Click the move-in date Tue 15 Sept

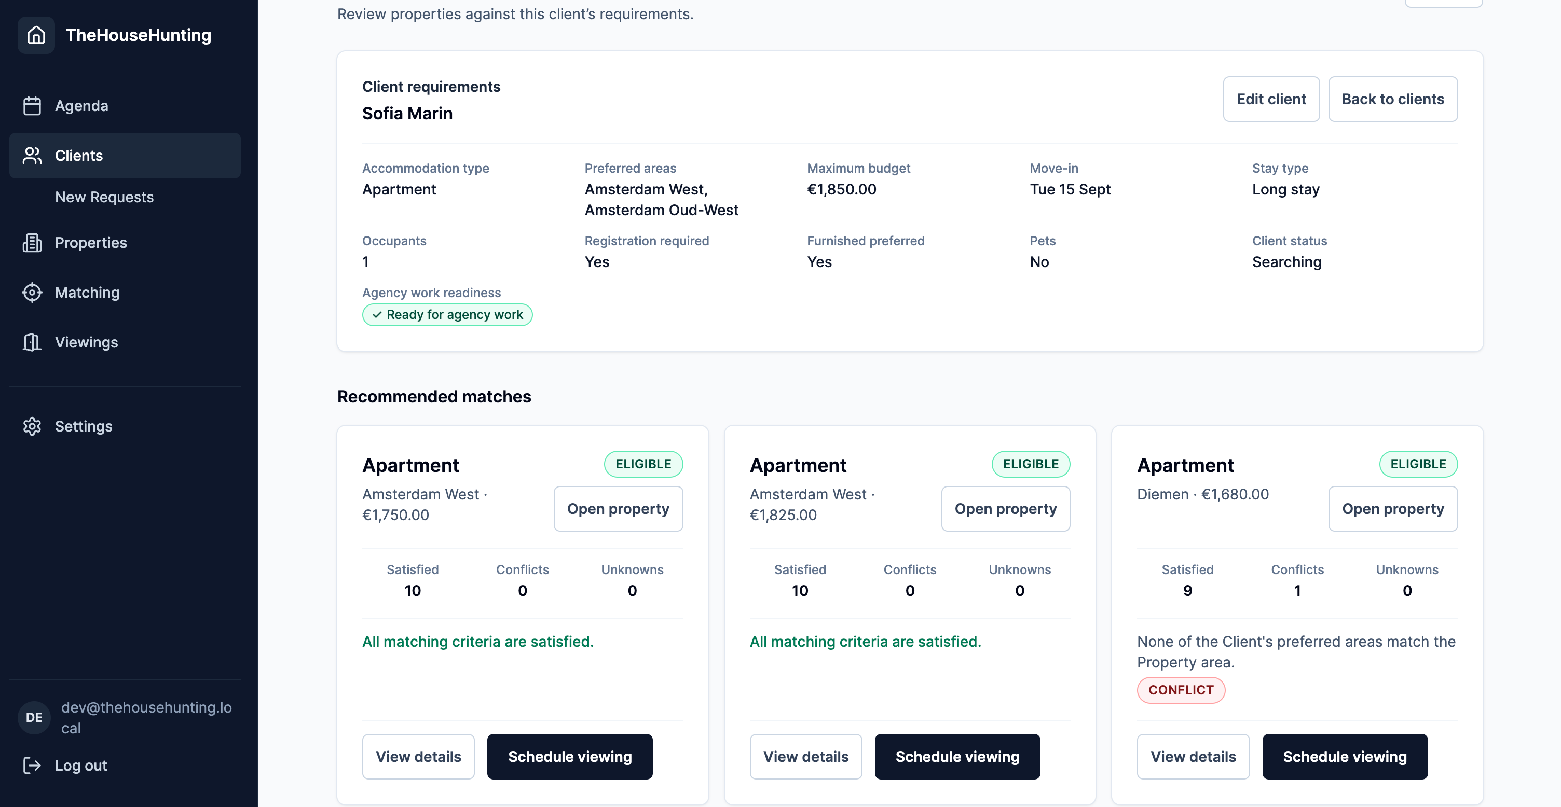[x=1070, y=189]
